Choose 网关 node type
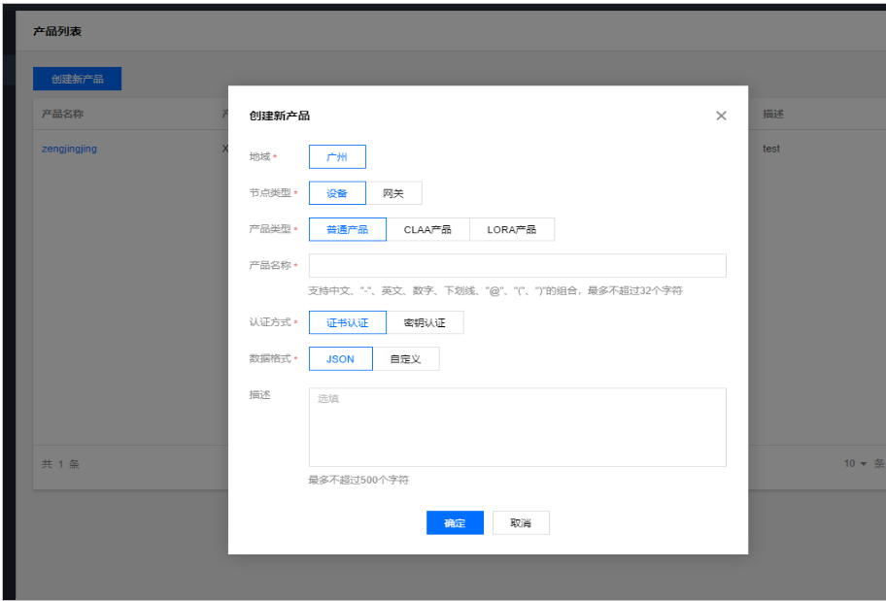This screenshot has height=601, width=886. click(393, 193)
